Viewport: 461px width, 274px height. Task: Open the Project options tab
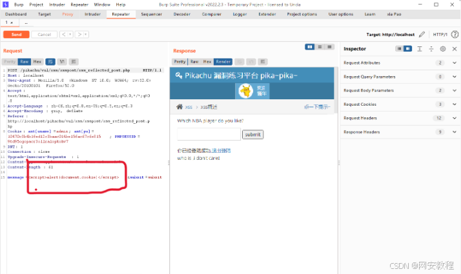click(x=302, y=14)
